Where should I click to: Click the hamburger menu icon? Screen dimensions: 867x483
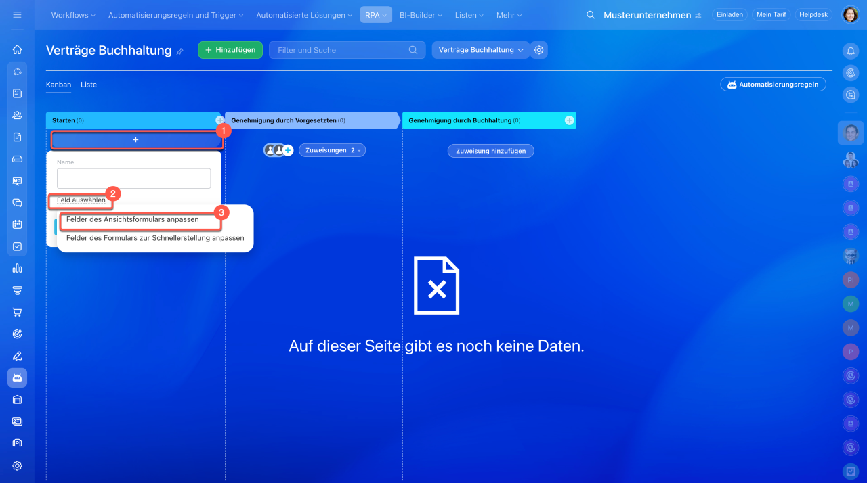pos(17,15)
